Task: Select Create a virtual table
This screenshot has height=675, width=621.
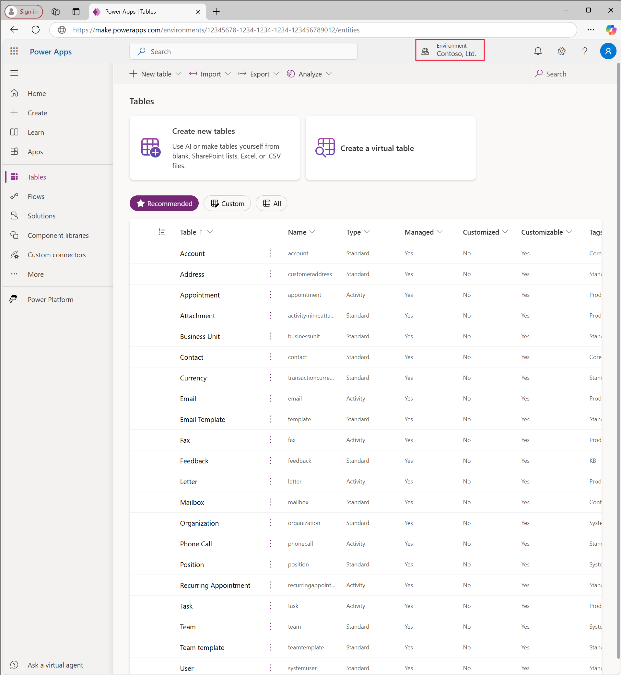Action: [x=390, y=148]
